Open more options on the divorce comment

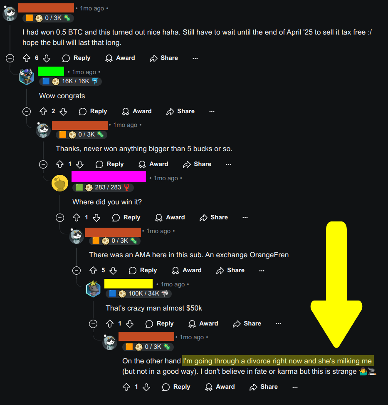295,387
